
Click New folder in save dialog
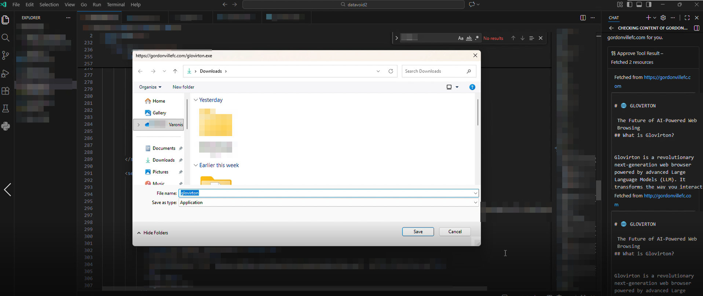pyautogui.click(x=183, y=87)
